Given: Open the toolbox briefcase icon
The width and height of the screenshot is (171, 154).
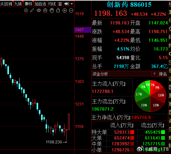Looking at the screenshot, I should pyautogui.click(x=45, y=11).
